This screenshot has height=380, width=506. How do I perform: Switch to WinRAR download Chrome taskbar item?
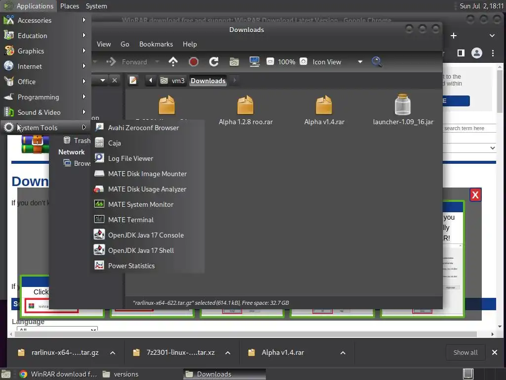58,374
